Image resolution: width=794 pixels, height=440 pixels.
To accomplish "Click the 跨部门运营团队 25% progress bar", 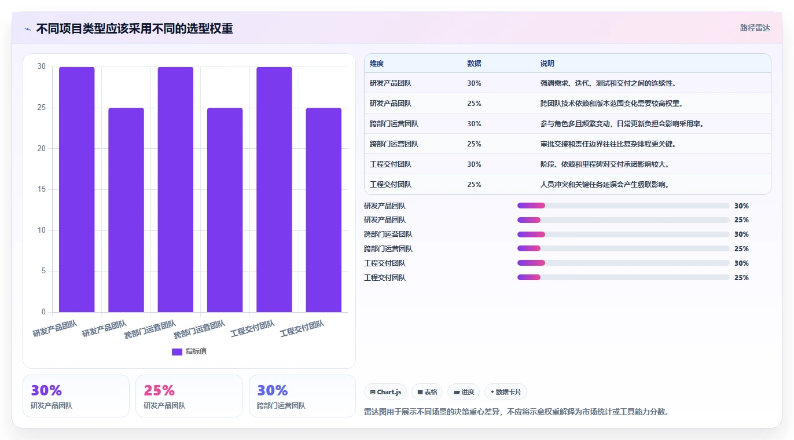I will coord(623,249).
